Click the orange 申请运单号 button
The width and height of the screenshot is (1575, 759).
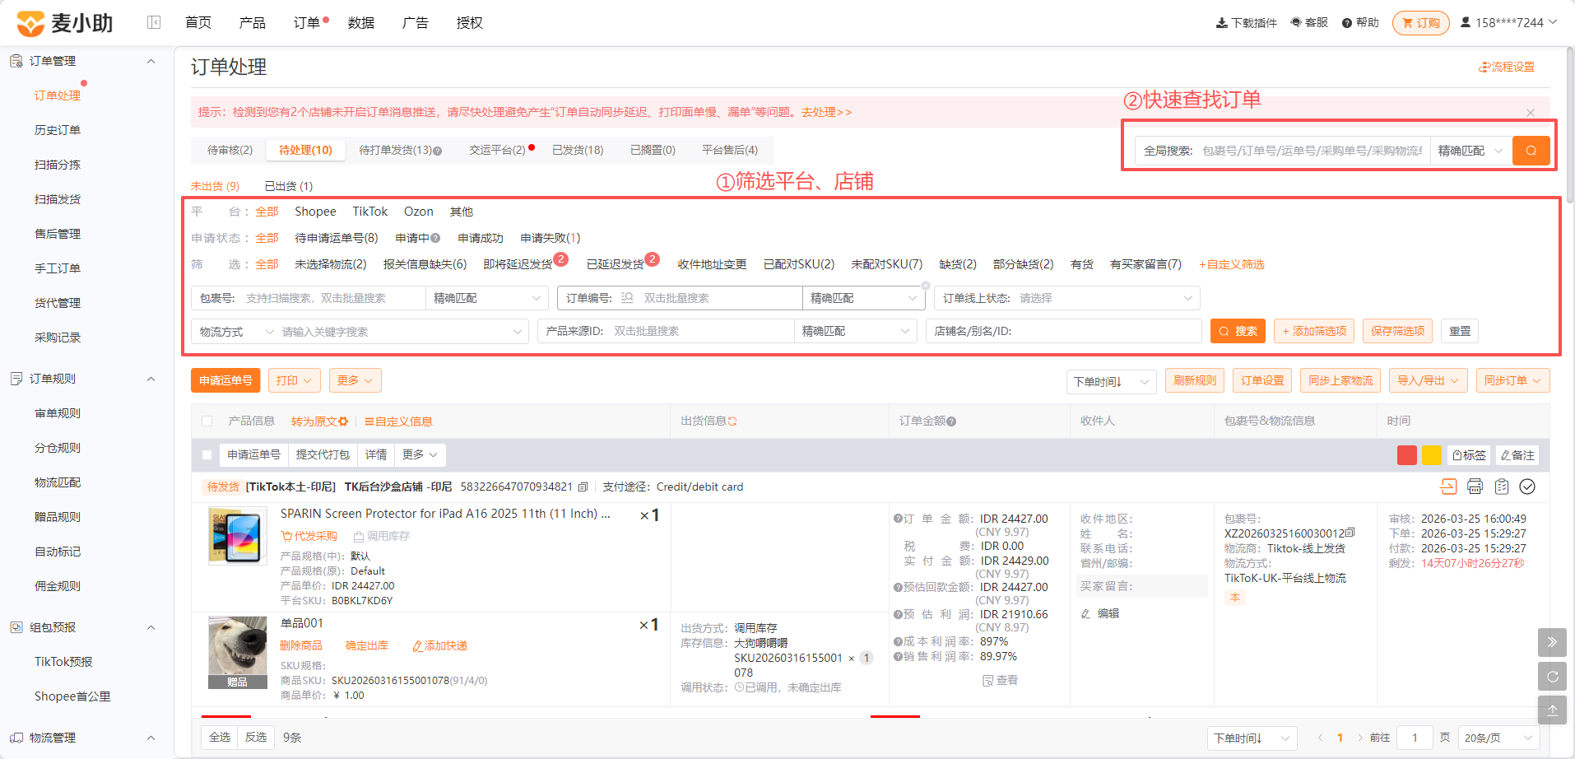[x=225, y=380]
